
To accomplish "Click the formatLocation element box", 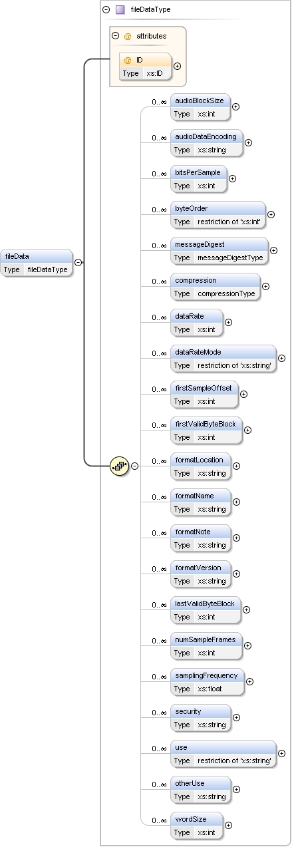I will (202, 466).
